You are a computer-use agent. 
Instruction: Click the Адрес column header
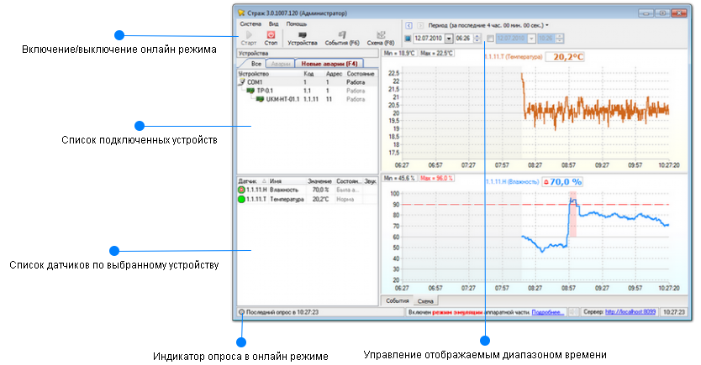(x=335, y=74)
